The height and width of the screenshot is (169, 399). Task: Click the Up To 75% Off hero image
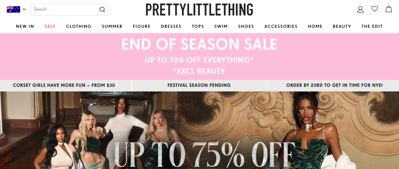199,130
